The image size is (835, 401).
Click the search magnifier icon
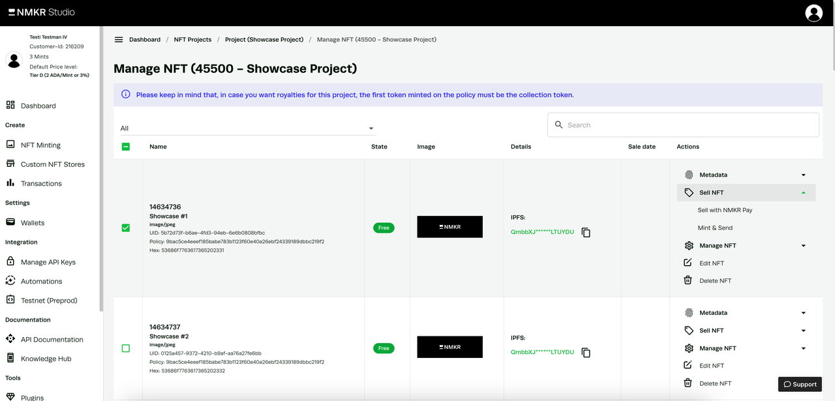coord(558,125)
